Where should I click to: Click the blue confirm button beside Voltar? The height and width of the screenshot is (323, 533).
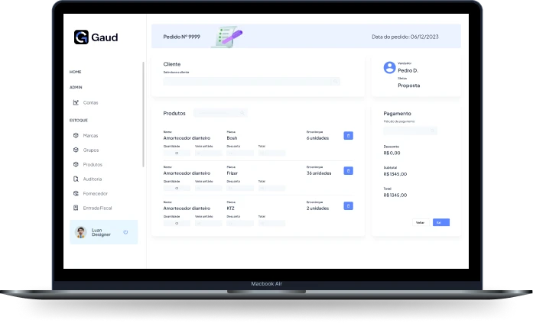[440, 222]
